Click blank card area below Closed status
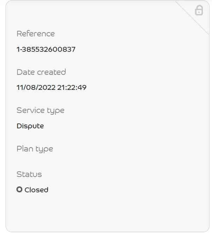This screenshot has width=212, height=235. point(105,213)
